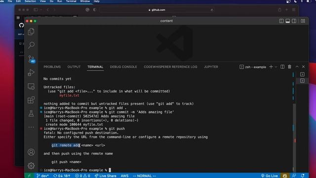Image resolution: width=316 pixels, height=178 pixels.
Task: Open AWS status bar item
Action: 124,176
